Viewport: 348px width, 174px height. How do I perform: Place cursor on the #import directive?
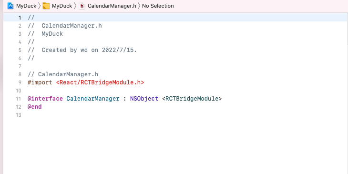click(x=40, y=82)
